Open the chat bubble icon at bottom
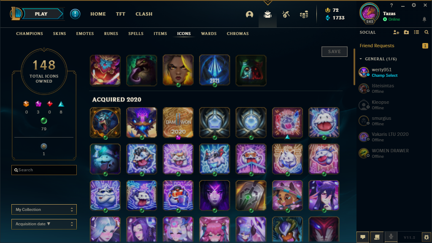This screenshot has height=243, width=432. [363, 237]
